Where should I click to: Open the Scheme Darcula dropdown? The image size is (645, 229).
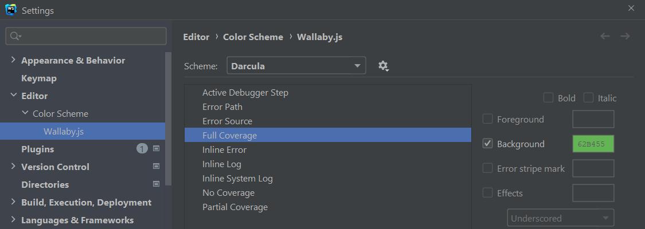(x=296, y=66)
